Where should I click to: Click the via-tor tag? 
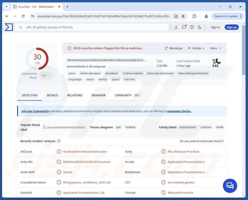tap(90, 79)
